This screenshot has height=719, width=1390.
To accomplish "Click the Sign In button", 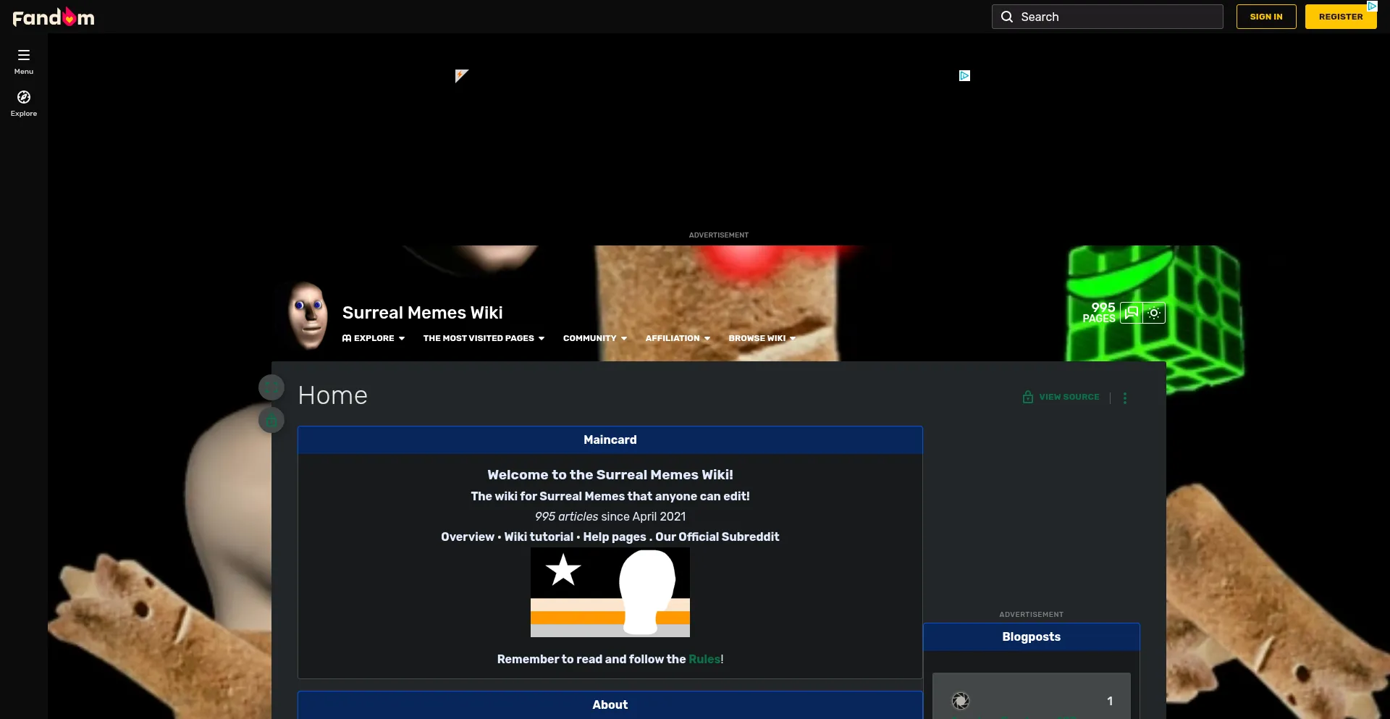I will click(x=1265, y=17).
